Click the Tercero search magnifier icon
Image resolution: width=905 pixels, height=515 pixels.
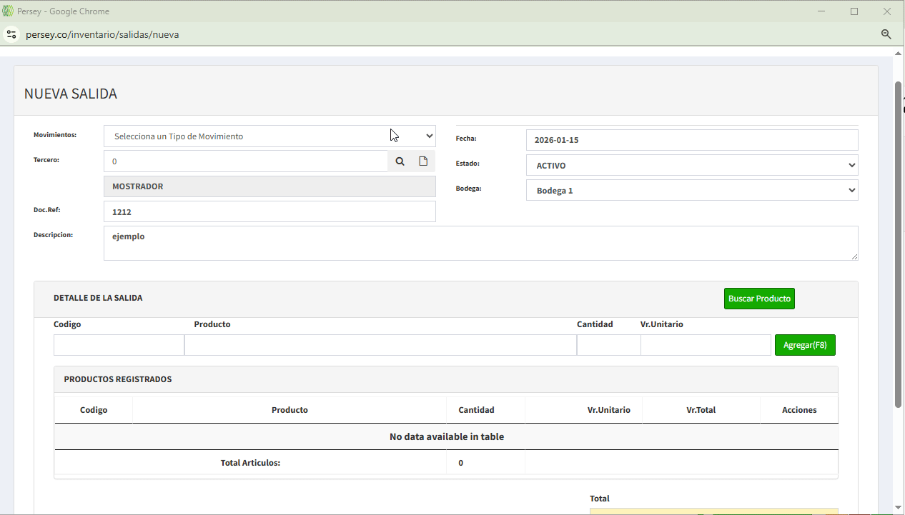pyautogui.click(x=400, y=161)
